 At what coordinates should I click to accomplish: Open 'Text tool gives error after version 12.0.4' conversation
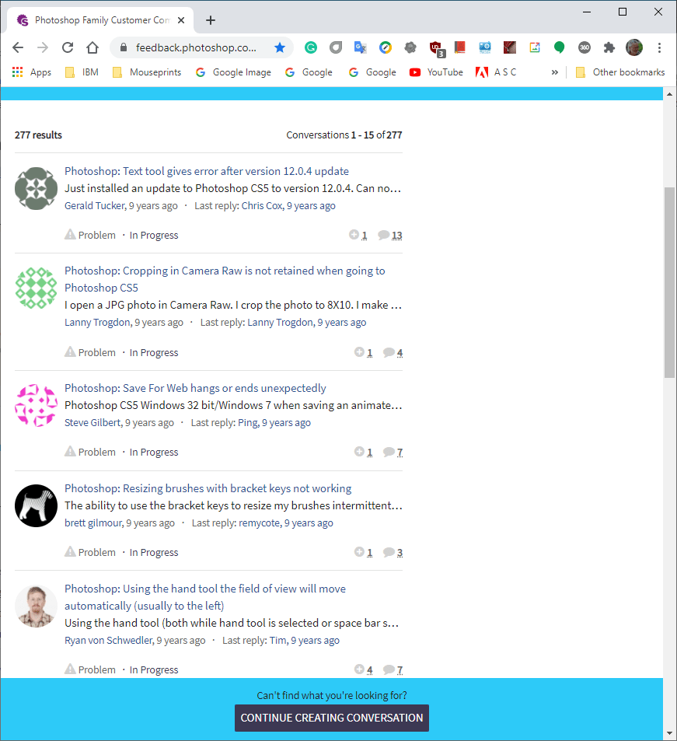(207, 171)
